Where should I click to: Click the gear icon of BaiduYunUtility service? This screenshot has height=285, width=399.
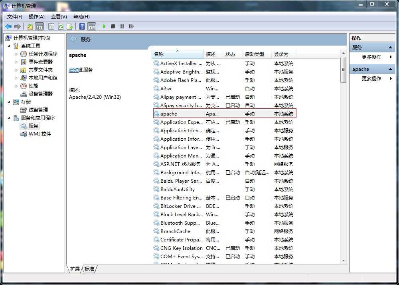(156, 189)
